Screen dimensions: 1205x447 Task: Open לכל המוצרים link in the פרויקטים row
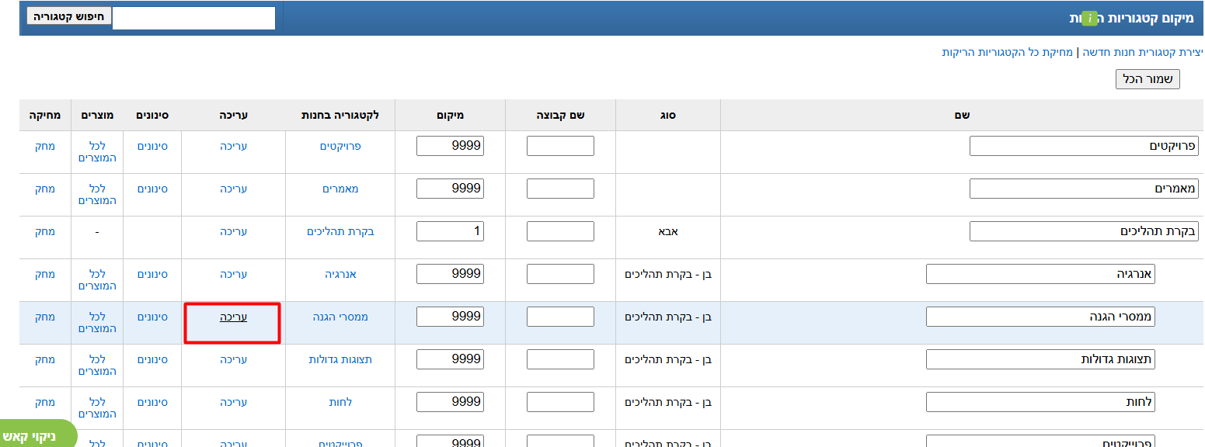coord(97,151)
